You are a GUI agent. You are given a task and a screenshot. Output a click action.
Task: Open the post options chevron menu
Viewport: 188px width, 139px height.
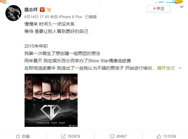point(182,7)
